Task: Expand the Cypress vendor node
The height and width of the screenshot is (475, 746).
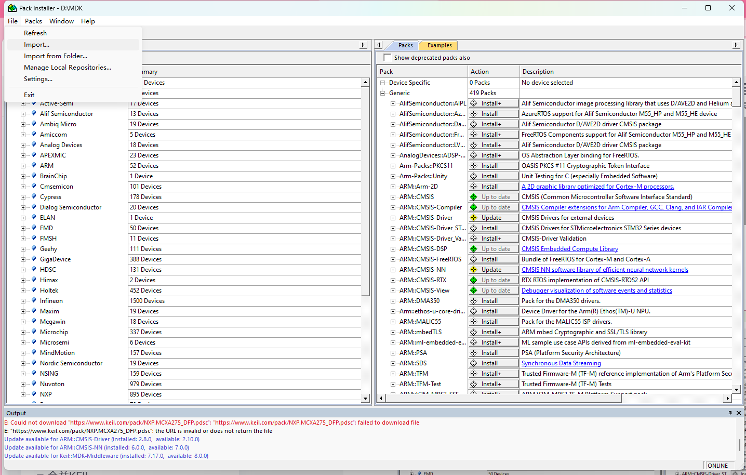Action: point(23,197)
